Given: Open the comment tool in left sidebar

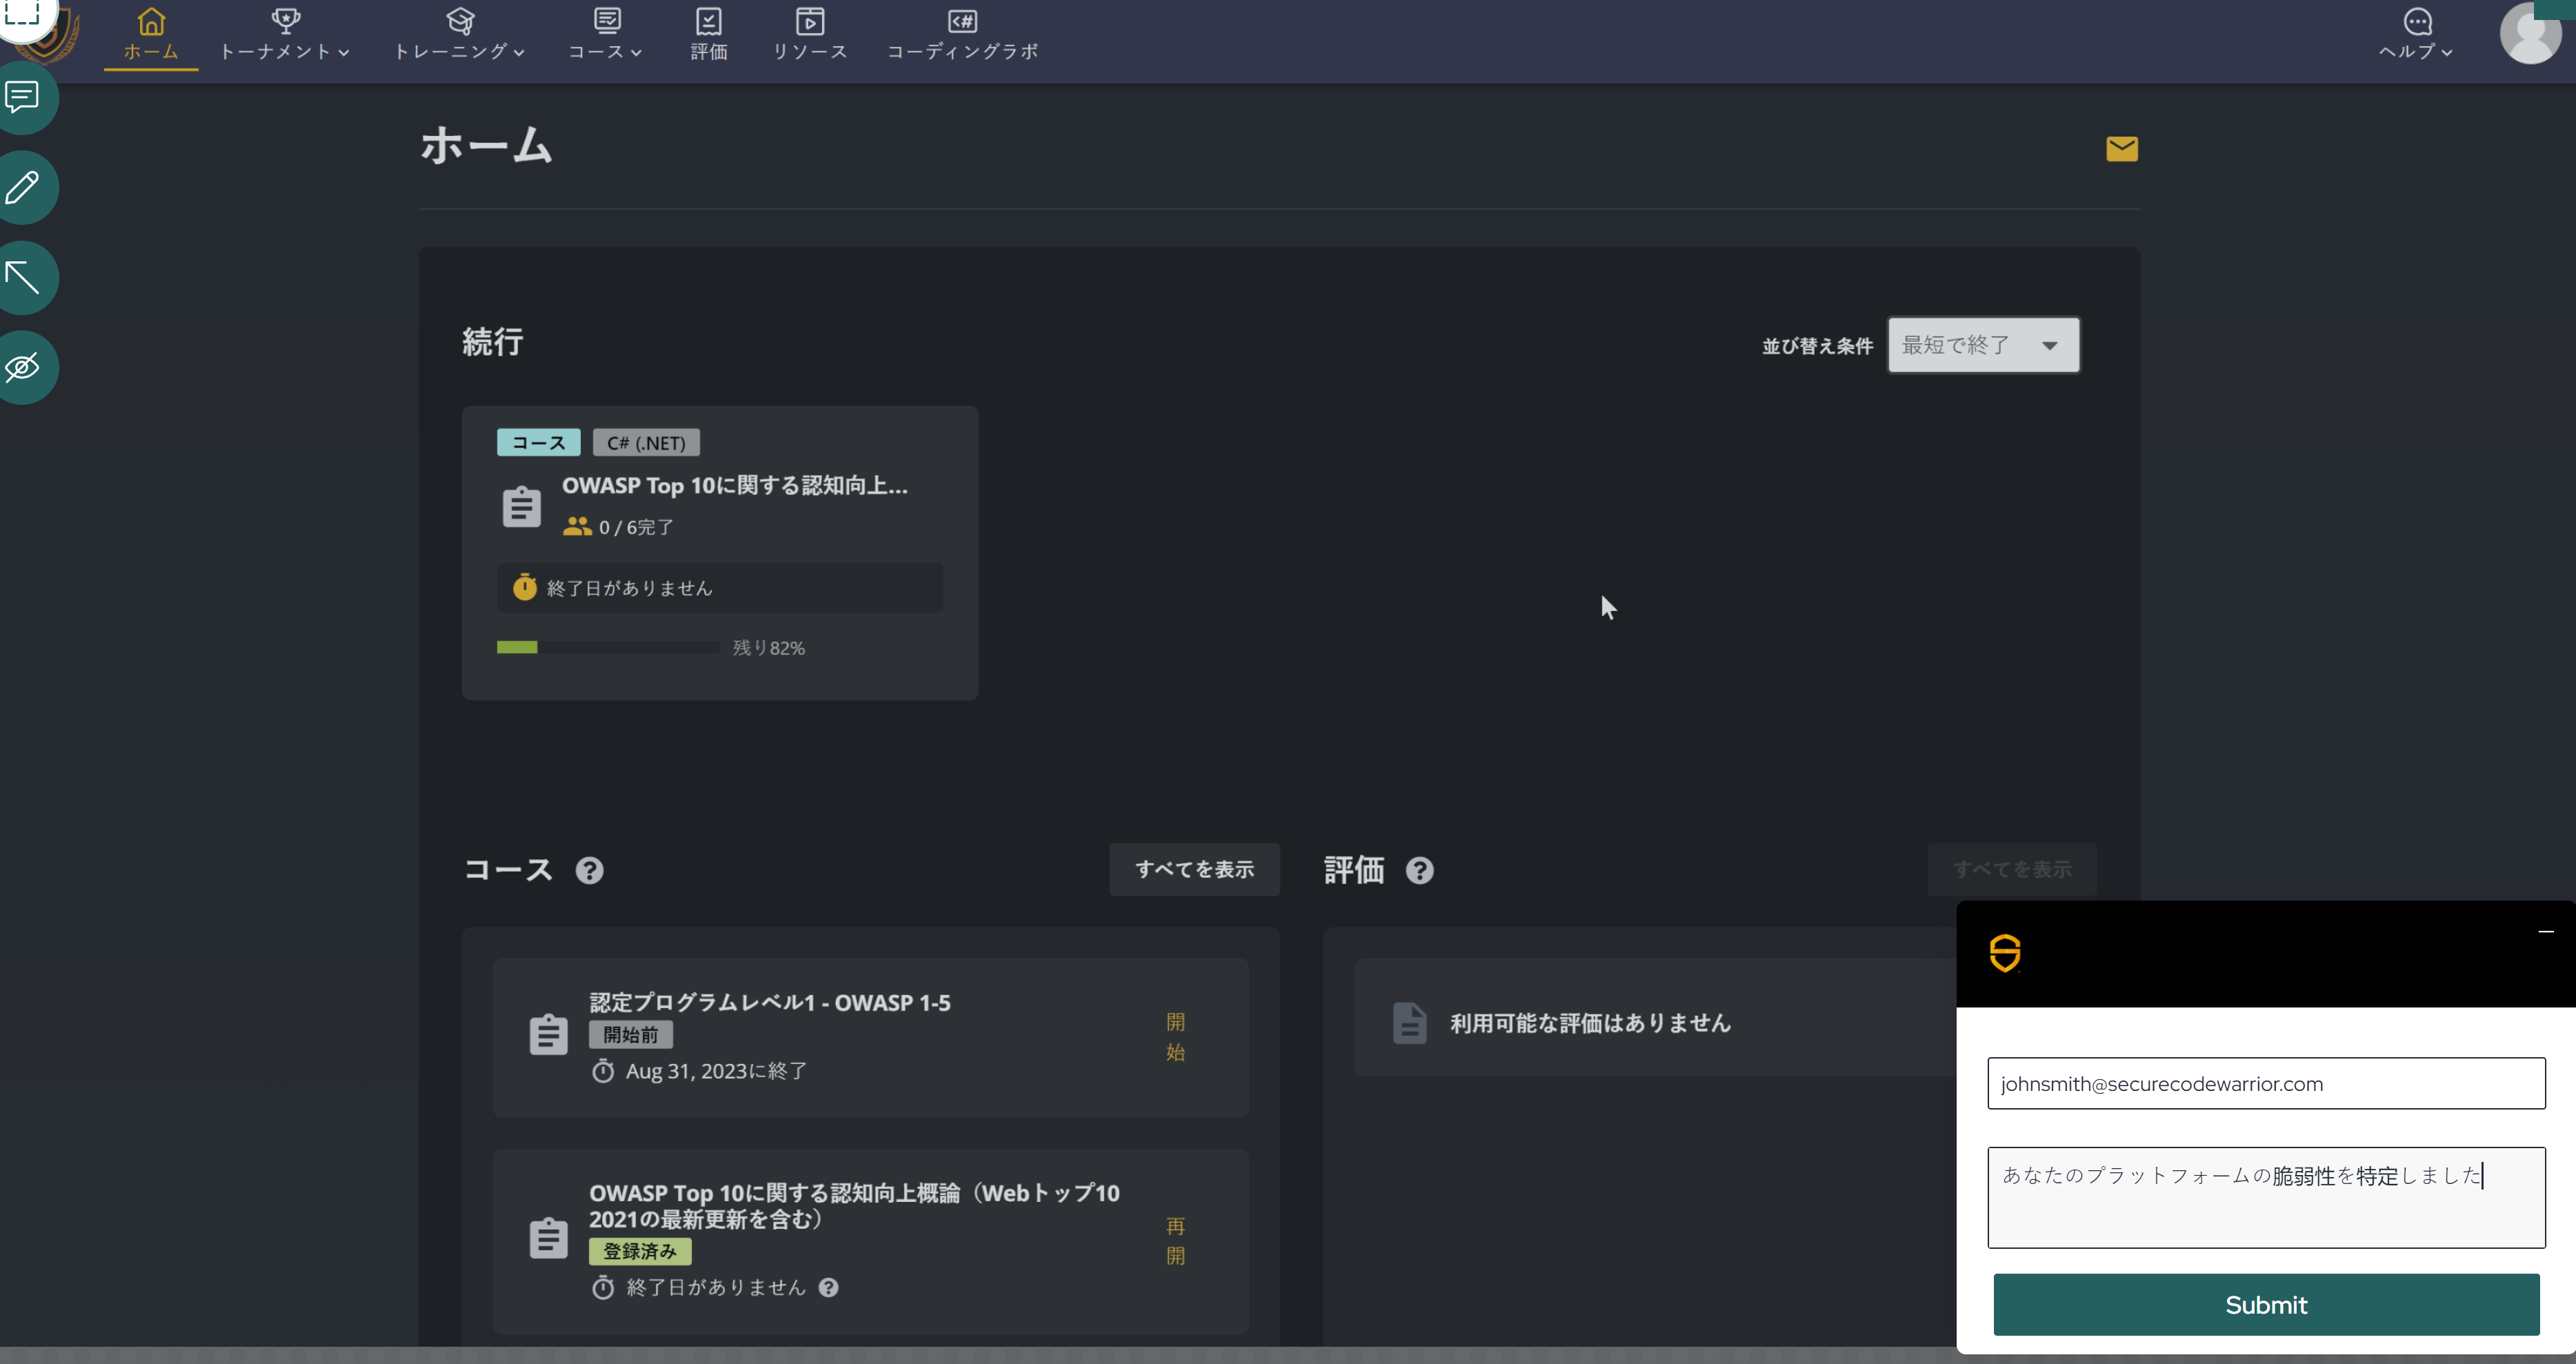Looking at the screenshot, I should (x=22, y=97).
